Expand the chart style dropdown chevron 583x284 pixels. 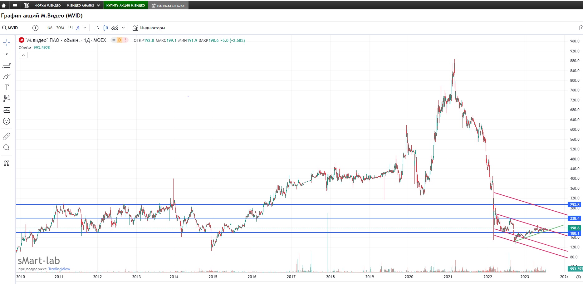[x=123, y=28]
